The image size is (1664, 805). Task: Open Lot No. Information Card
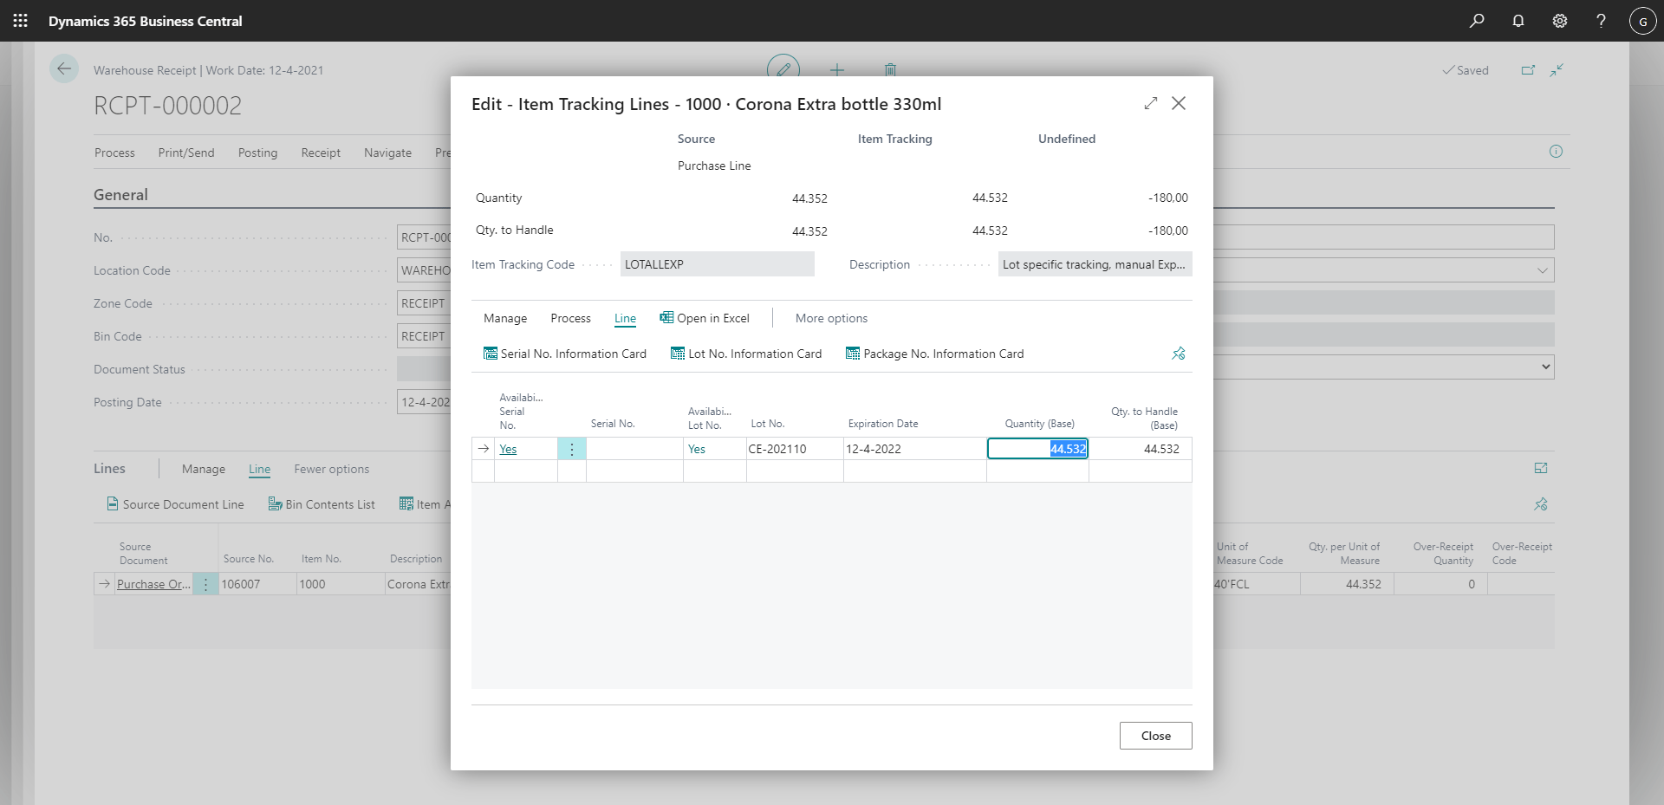tap(746, 354)
